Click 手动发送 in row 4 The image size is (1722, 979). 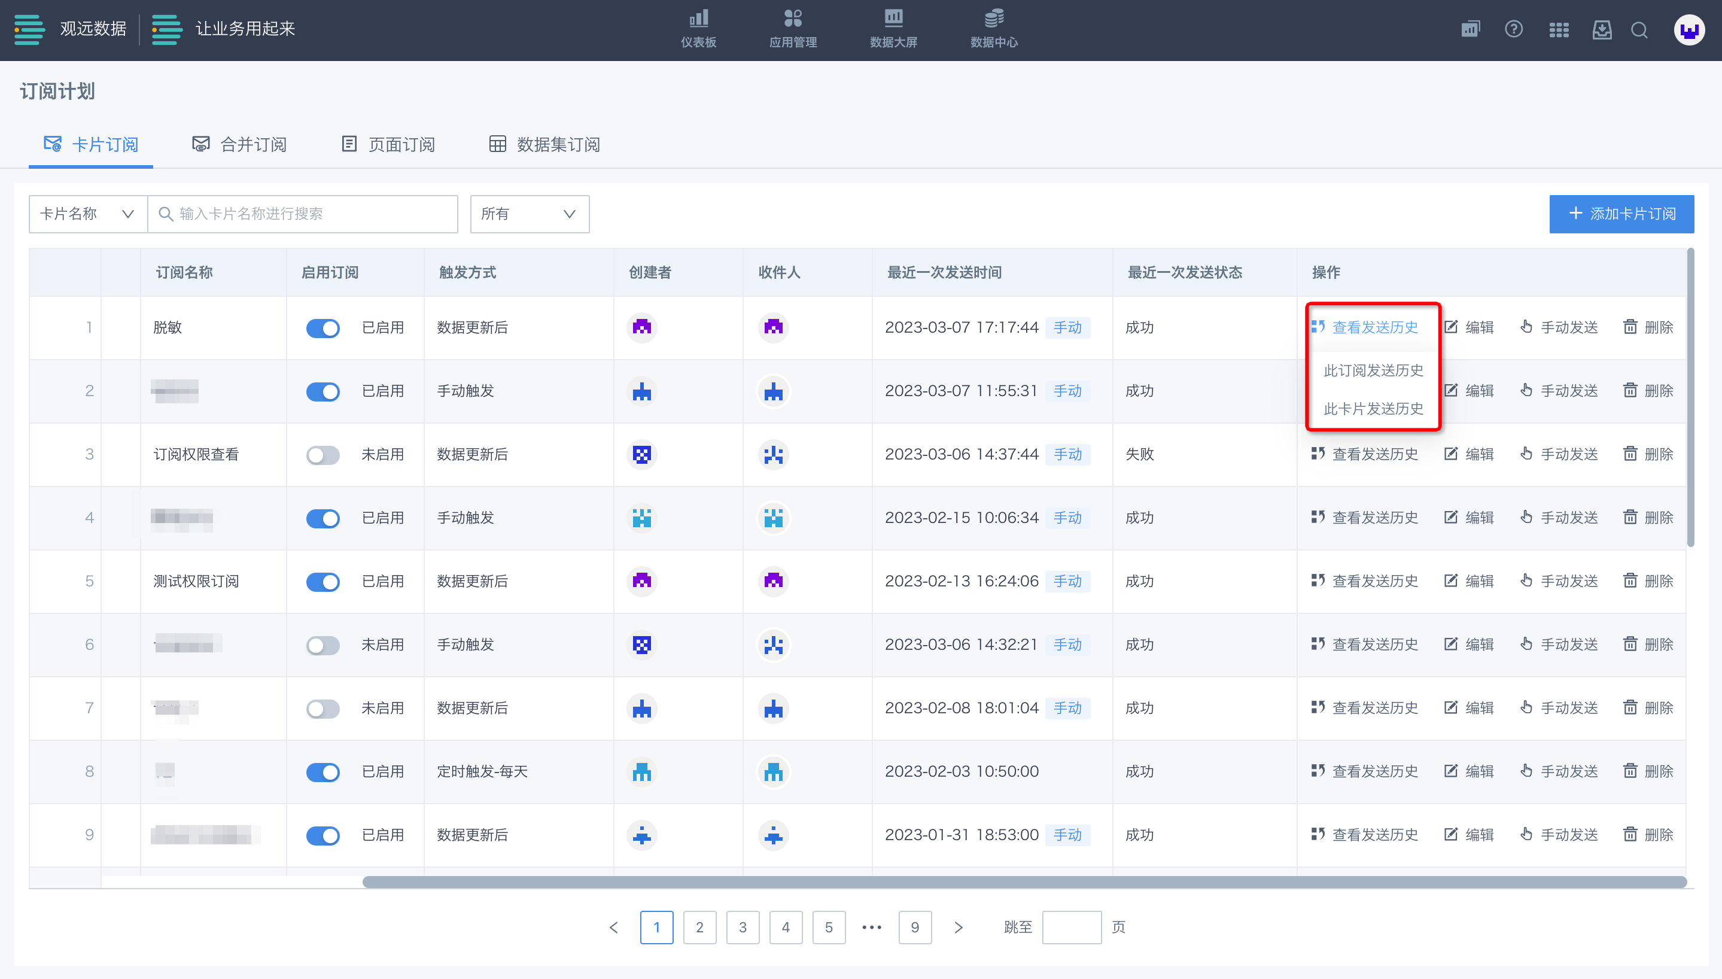click(1559, 518)
